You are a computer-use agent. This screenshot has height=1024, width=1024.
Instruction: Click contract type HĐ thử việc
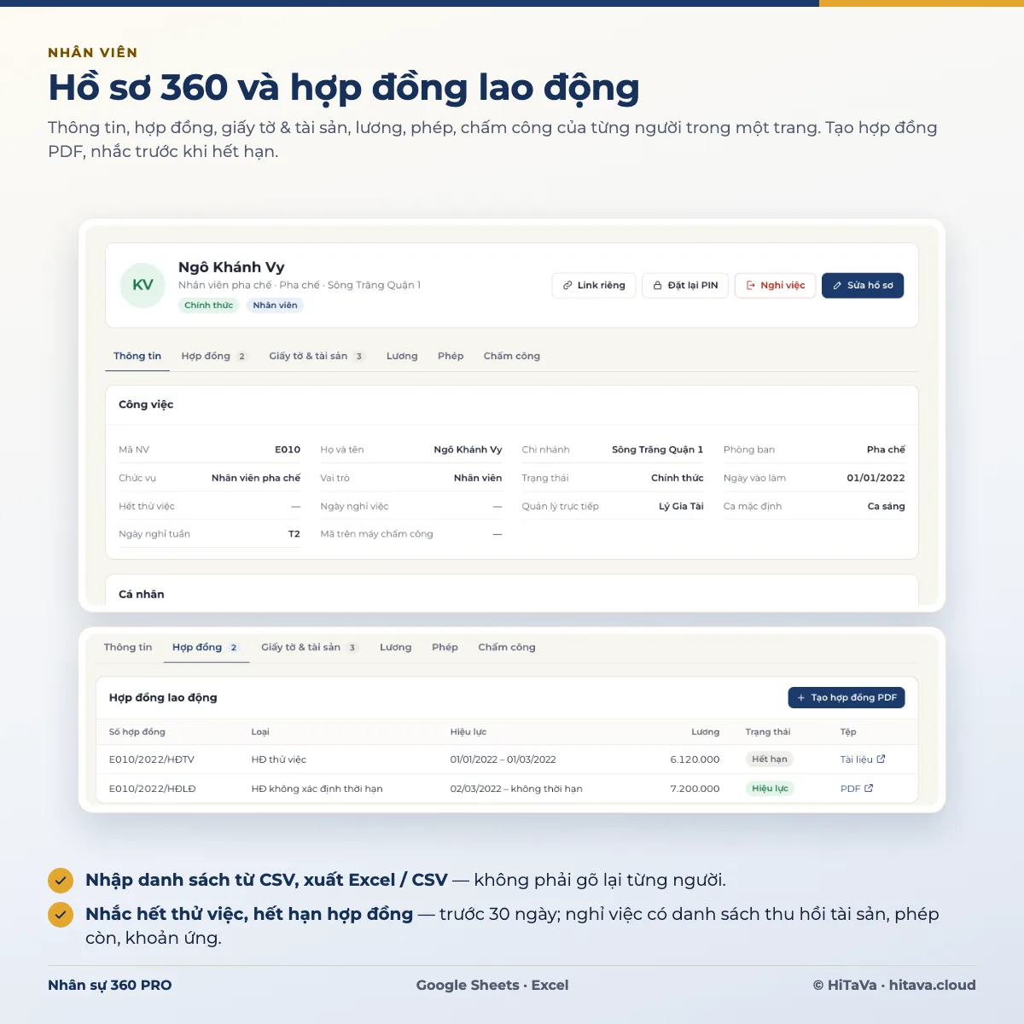click(278, 759)
